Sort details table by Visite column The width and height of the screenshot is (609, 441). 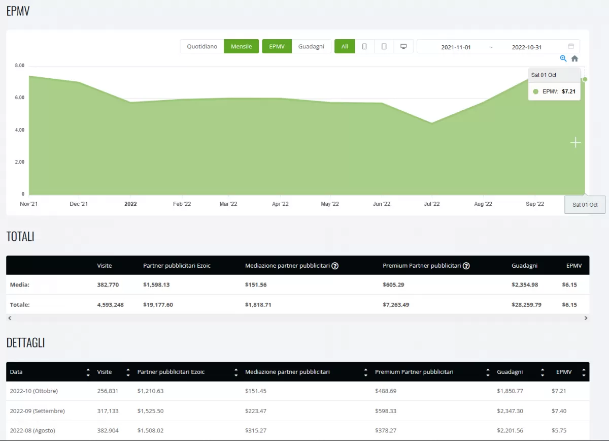[128, 372]
